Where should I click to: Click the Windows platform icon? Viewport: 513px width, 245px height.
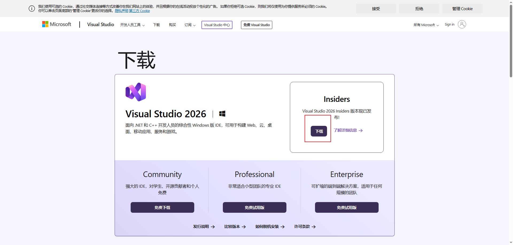(x=222, y=114)
